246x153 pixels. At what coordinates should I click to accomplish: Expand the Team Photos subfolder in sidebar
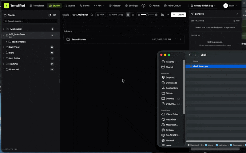click(x=6, y=42)
